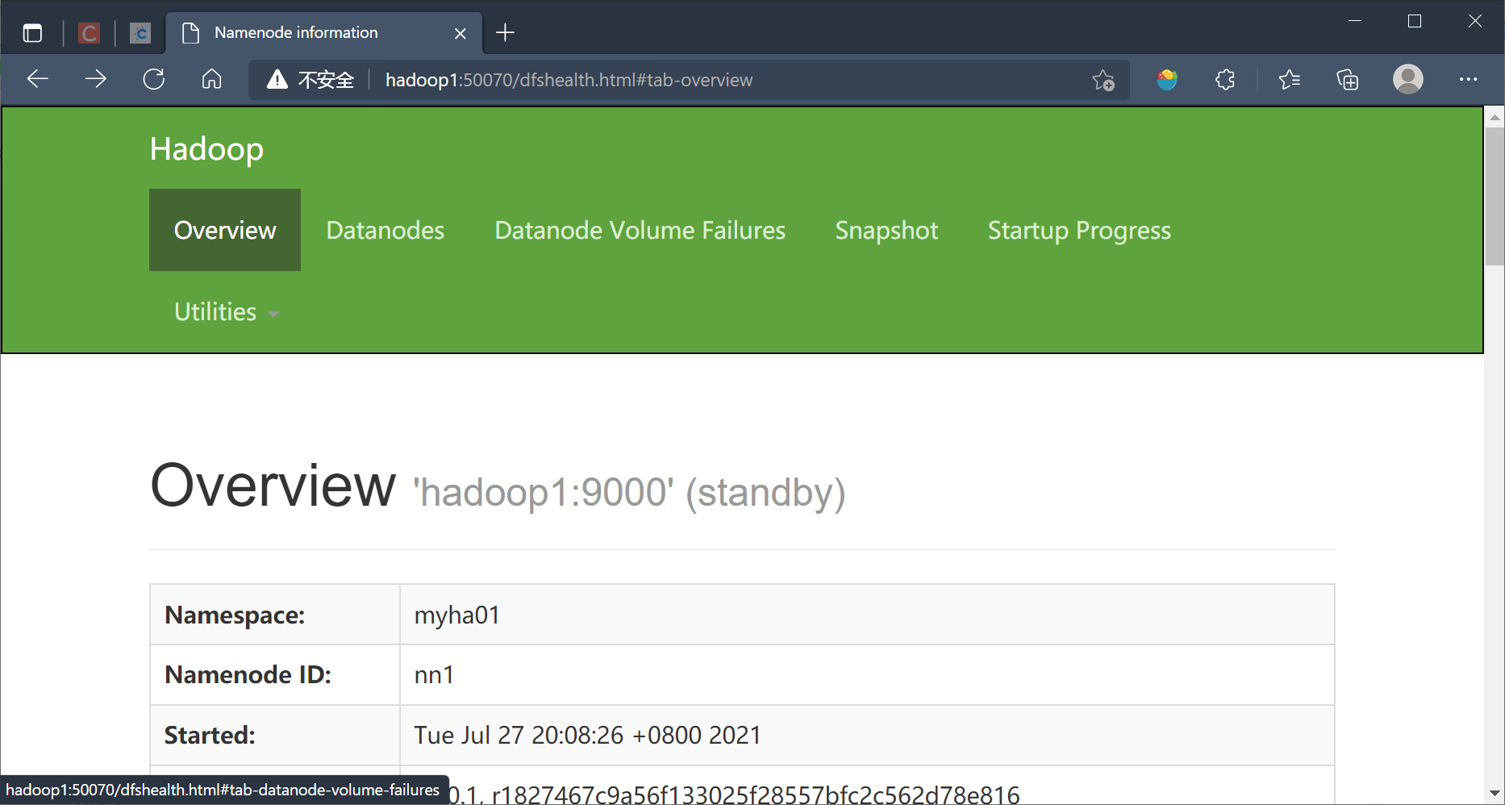The image size is (1505, 805).
Task: Click the Started row label
Action: [210, 735]
